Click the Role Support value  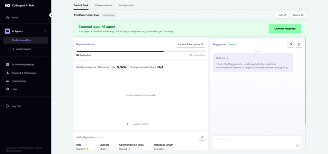click(x=82, y=149)
